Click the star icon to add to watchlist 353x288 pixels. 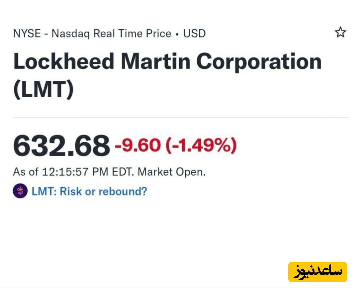coord(340,32)
